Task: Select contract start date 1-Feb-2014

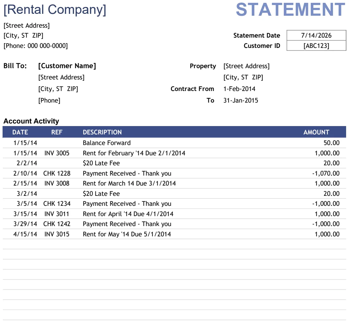Action: (239, 89)
